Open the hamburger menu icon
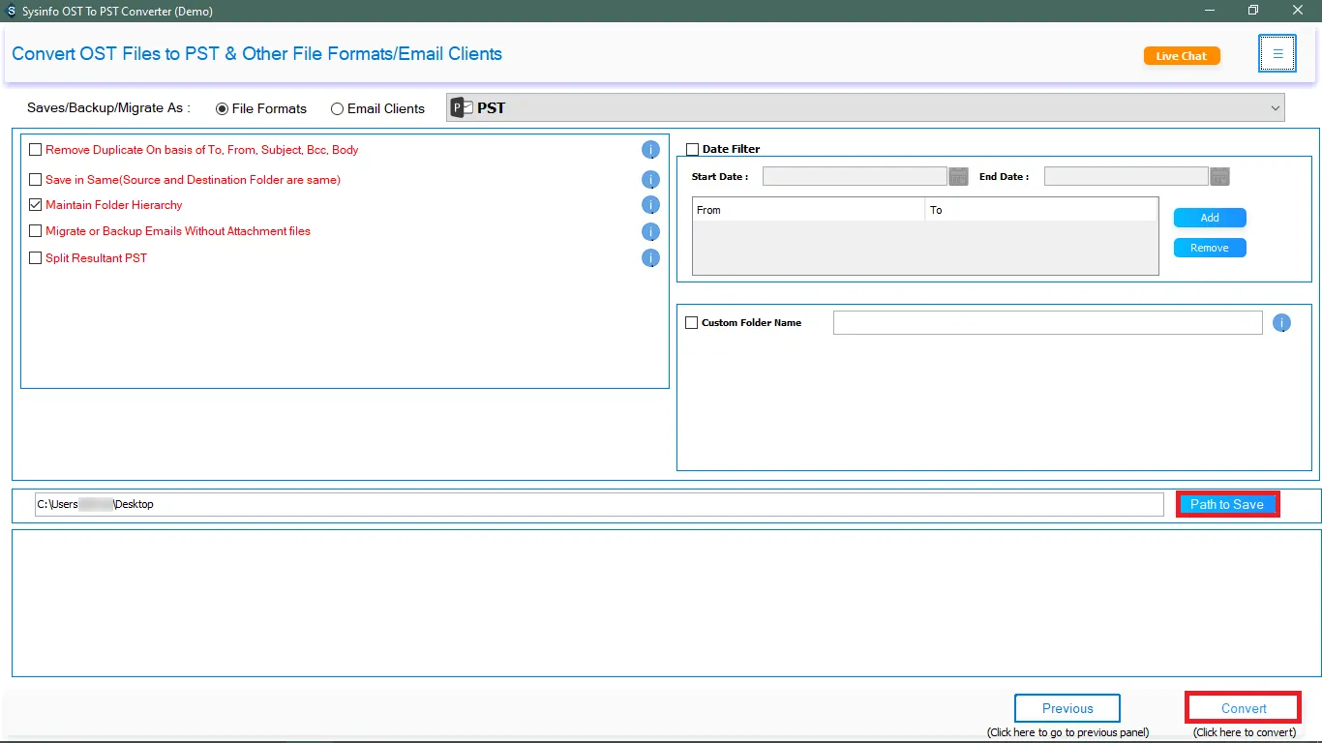The height and width of the screenshot is (743, 1322). pyautogui.click(x=1277, y=54)
